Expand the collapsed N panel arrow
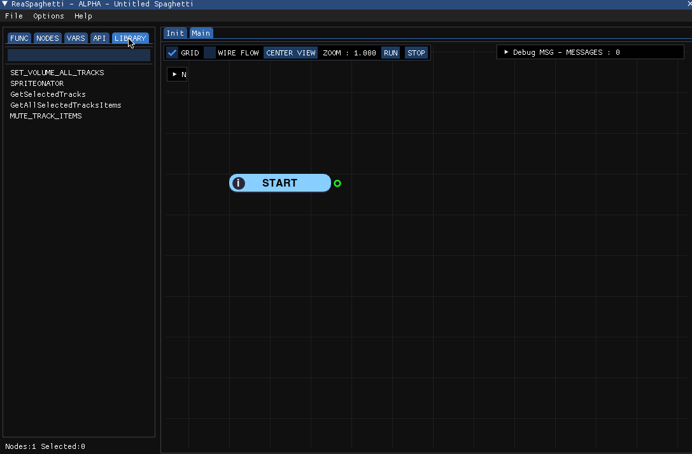The height and width of the screenshot is (454, 692). [175, 74]
